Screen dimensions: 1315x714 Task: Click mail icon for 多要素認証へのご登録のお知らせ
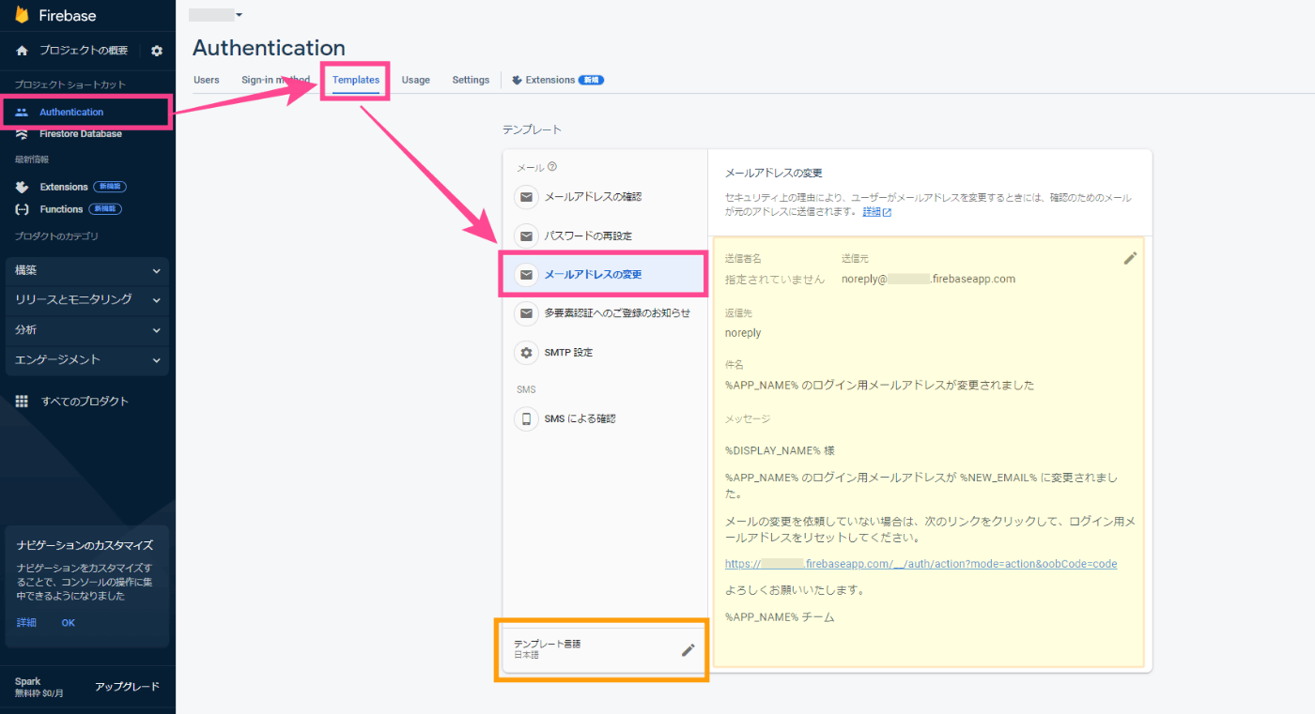[527, 313]
